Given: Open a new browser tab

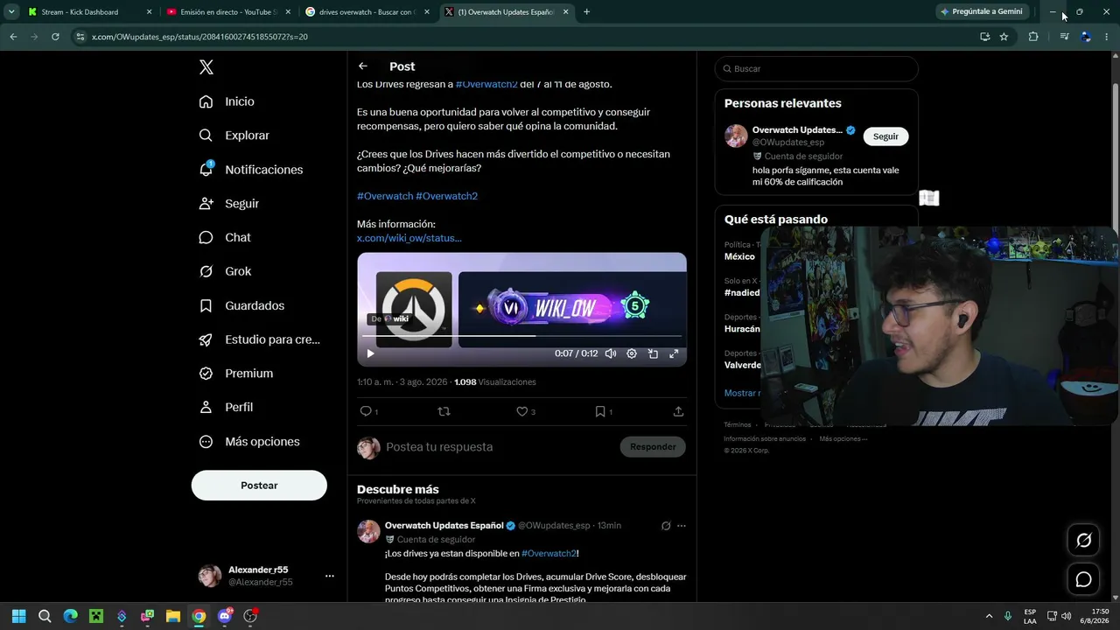Looking at the screenshot, I should point(586,12).
